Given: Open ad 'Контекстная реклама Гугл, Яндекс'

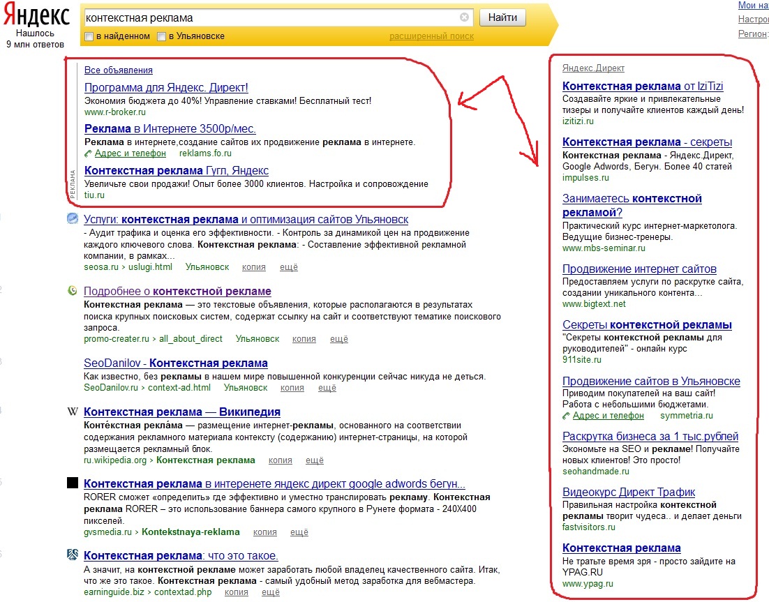Looking at the screenshot, I should coord(177,171).
